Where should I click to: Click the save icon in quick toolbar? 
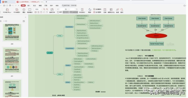coord(7,5)
